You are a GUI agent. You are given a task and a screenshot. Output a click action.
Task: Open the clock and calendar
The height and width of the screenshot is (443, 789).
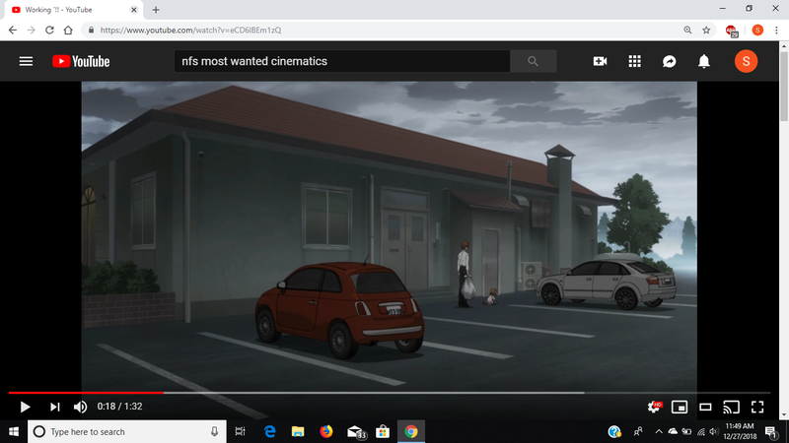point(740,431)
